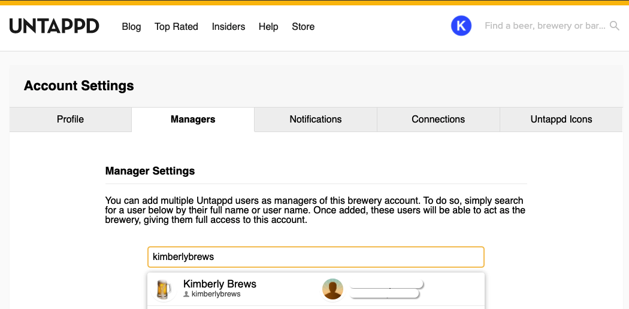Viewport: 629px width, 309px height.
Task: Click the beer mug icon in suggestion
Action: click(162, 289)
